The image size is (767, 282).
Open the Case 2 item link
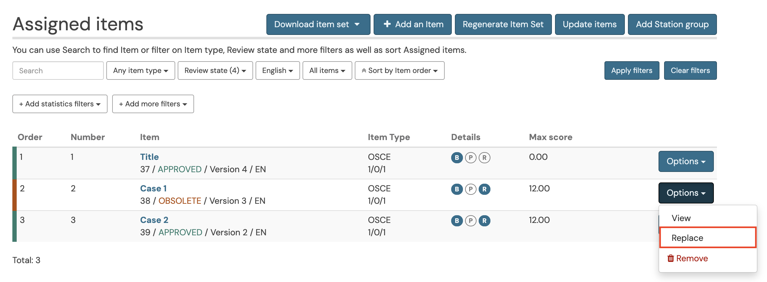(x=154, y=220)
